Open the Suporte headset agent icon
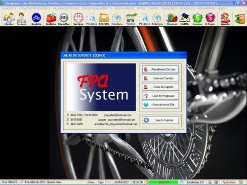The height and width of the screenshot is (185, 247). (x=225, y=19)
